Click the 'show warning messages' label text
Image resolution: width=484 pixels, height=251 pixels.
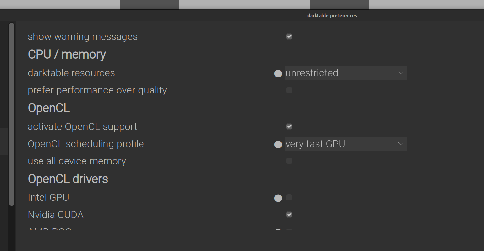pos(82,36)
